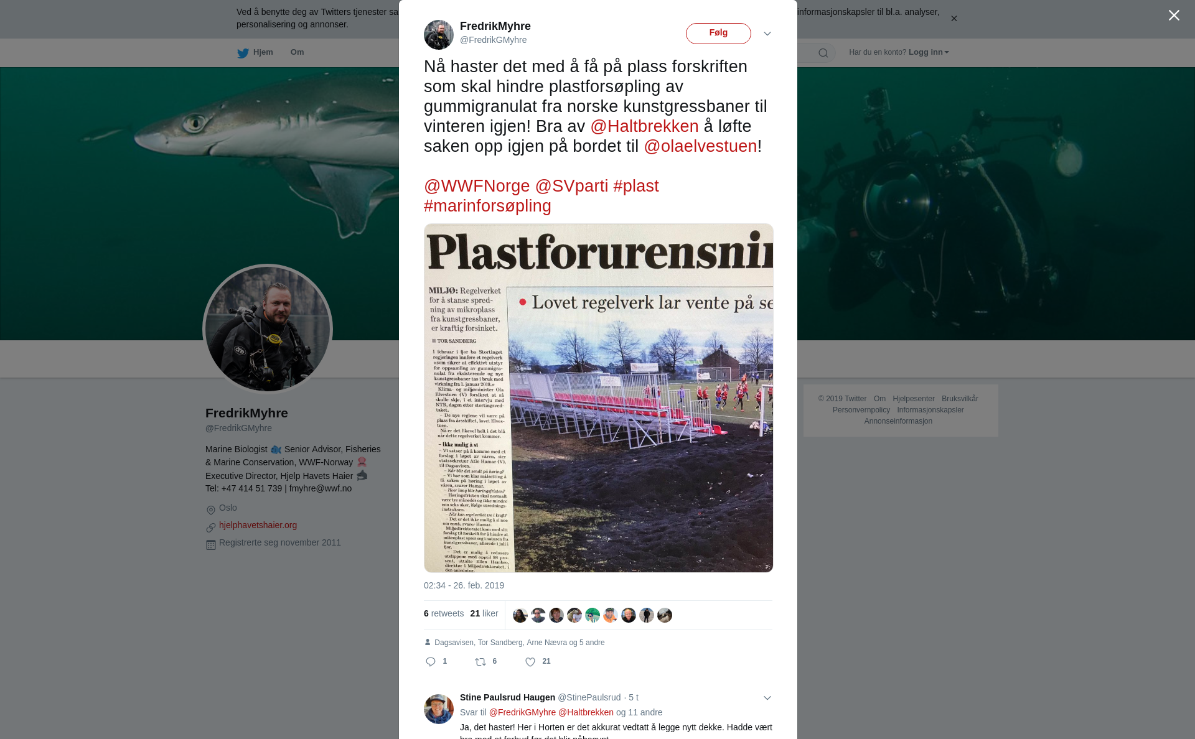This screenshot has height=739, width=1195.
Task: Open Stine Paulsrud Haugen's avatar
Action: coord(439,709)
